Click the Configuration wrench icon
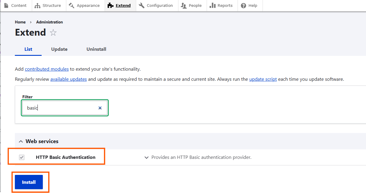 (x=142, y=6)
